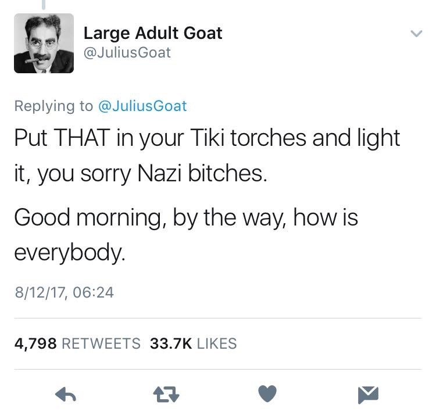Click the RETWEETS label text
Screen dimensions: 436x419
point(101,343)
